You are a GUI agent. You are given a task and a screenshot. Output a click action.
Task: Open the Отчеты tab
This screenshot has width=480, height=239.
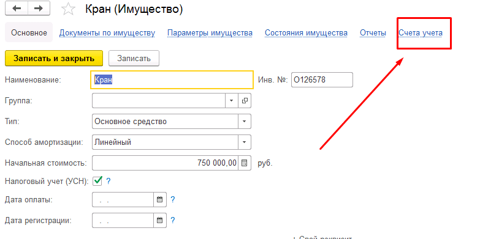[373, 32]
